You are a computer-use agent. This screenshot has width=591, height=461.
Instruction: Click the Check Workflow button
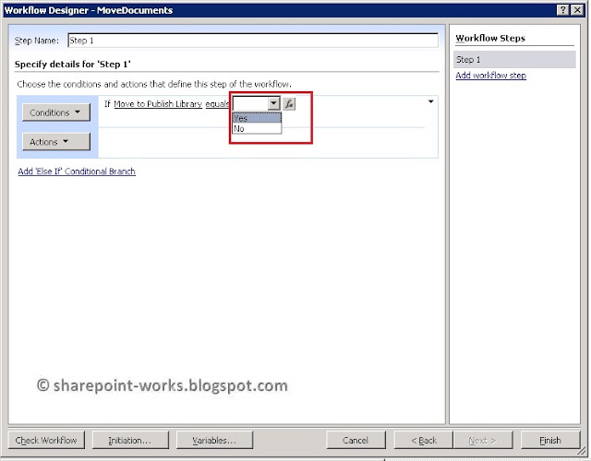coord(46,440)
